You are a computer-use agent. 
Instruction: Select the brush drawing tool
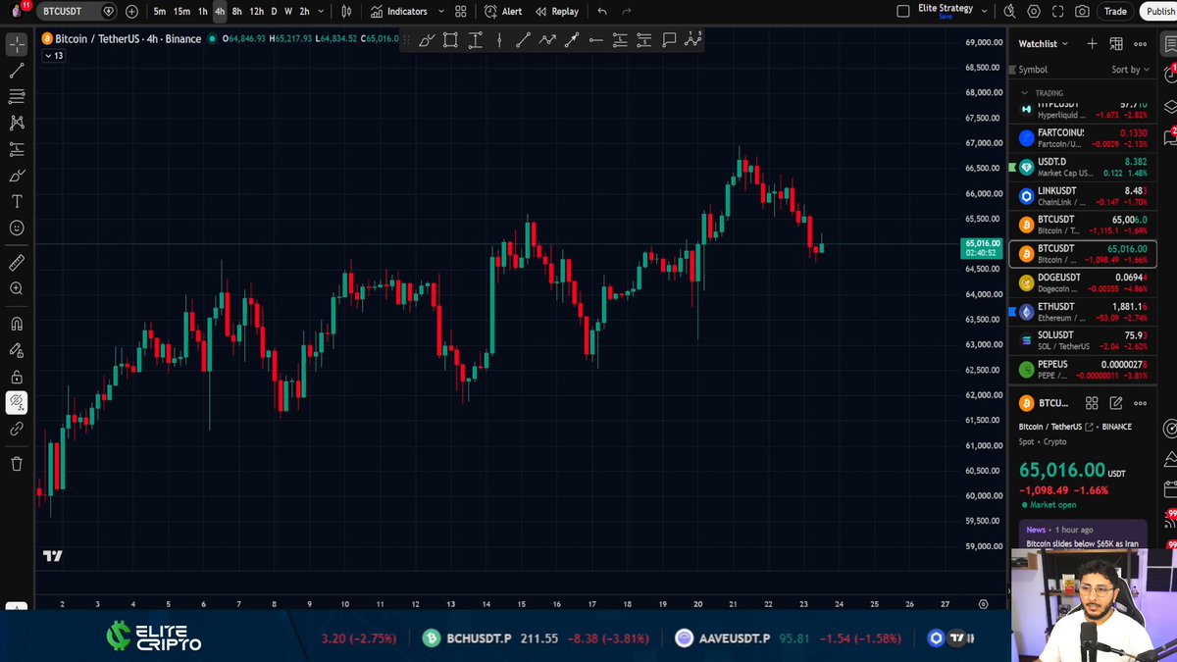[17, 176]
